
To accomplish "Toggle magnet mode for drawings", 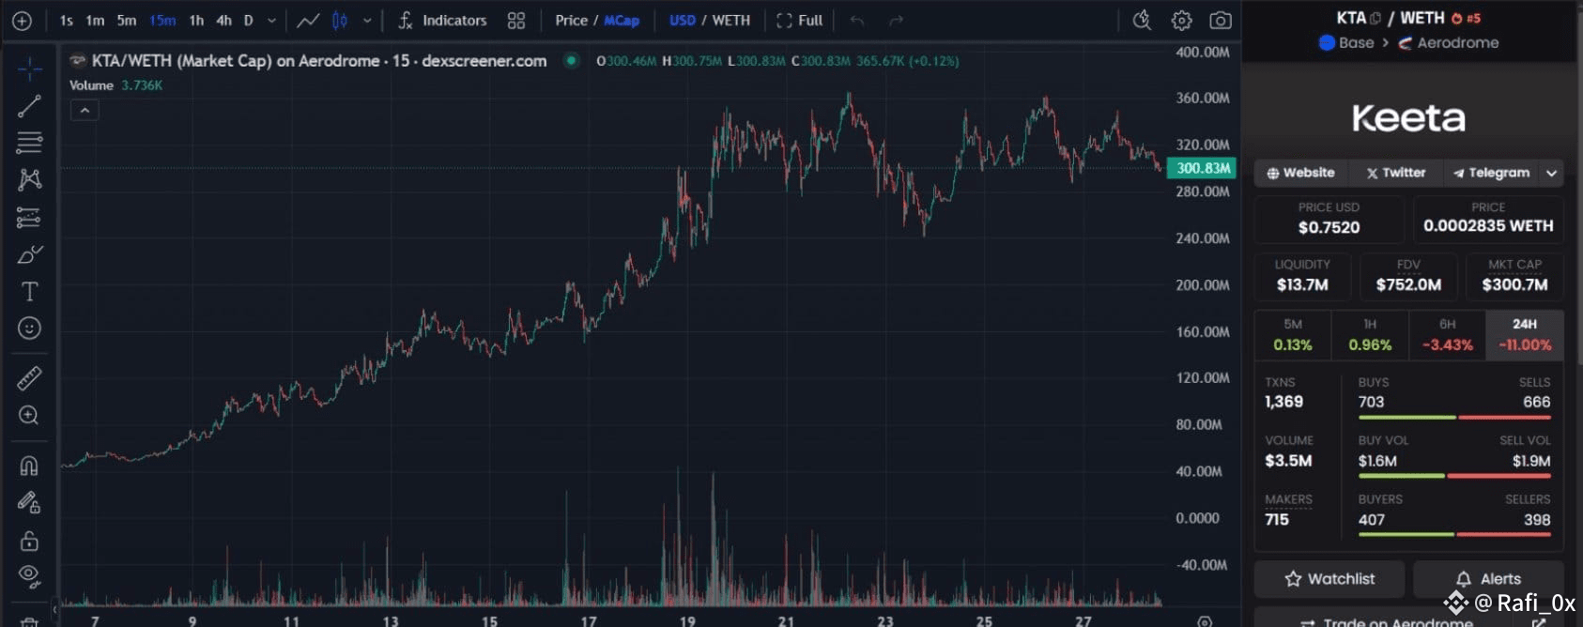I will (x=29, y=466).
